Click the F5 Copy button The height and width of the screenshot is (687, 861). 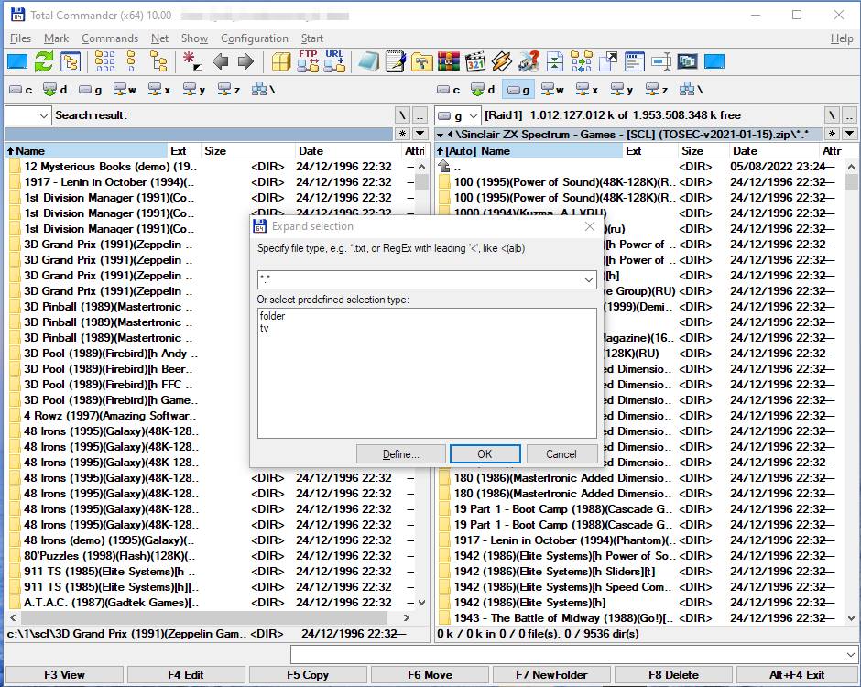coord(308,675)
